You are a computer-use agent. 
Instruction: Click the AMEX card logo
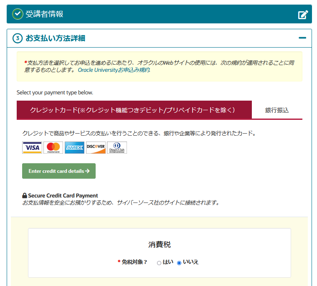click(74, 148)
